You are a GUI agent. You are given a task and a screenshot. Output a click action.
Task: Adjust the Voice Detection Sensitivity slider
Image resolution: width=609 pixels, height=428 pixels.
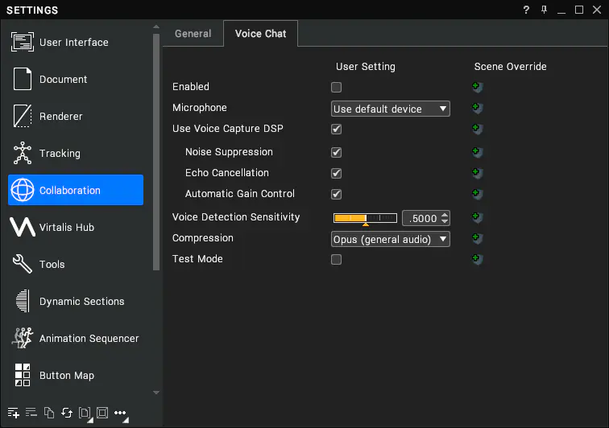pos(365,218)
